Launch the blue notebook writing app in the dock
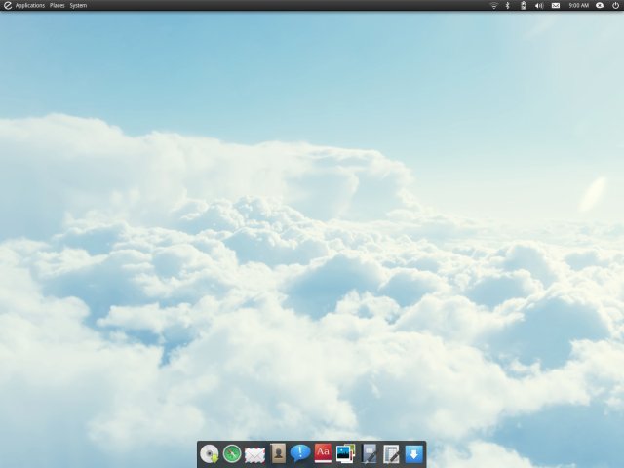Screen dimensions: 624x468 coord(369,453)
